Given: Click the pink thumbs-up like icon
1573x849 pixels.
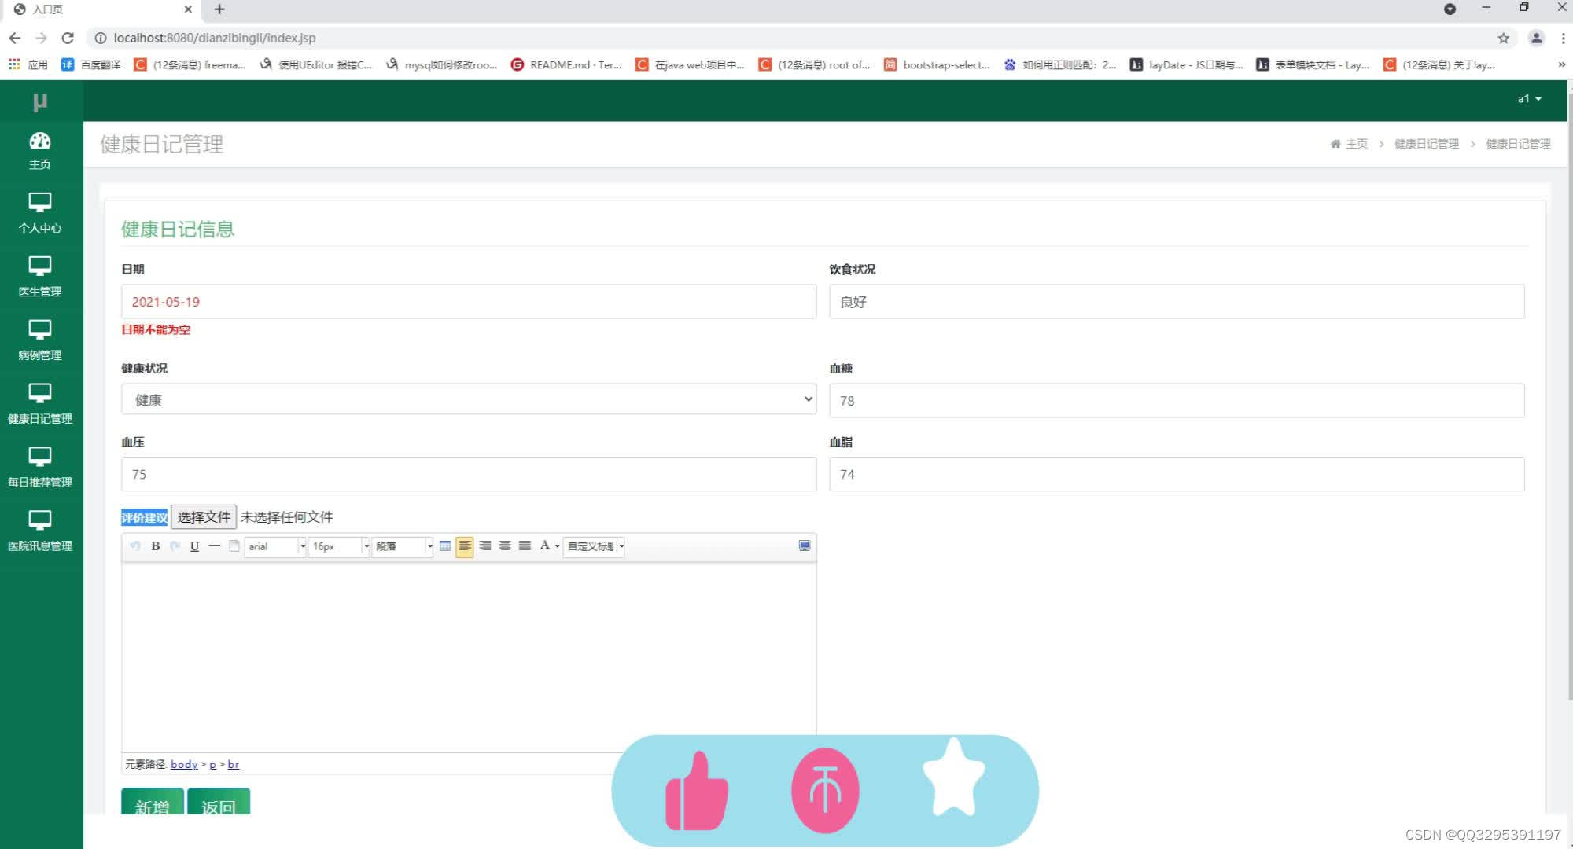Looking at the screenshot, I should coord(696,791).
